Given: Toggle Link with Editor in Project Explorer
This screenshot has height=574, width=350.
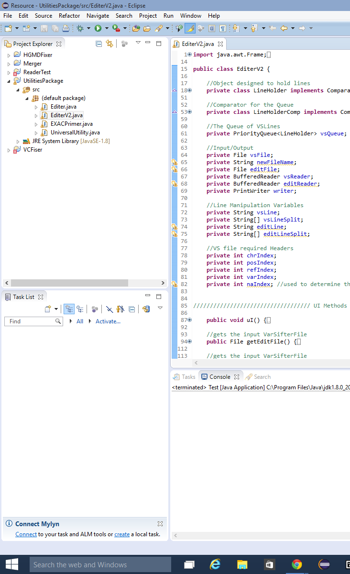Looking at the screenshot, I should pos(109,44).
